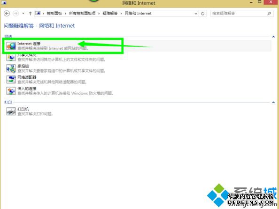Click the 共享文件夹 troubleshooter icon

11,57
